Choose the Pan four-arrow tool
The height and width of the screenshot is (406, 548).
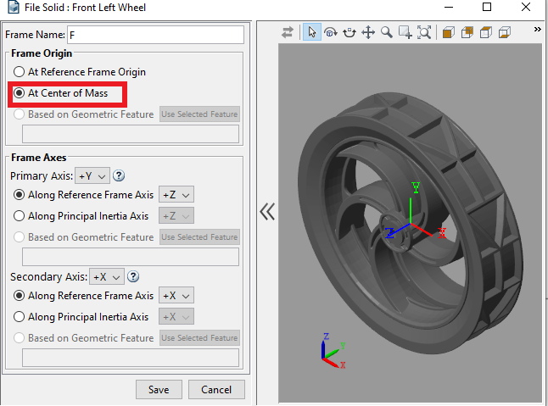point(368,32)
